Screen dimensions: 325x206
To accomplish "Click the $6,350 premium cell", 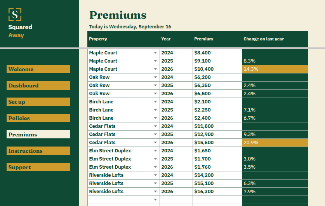I will tap(217, 85).
